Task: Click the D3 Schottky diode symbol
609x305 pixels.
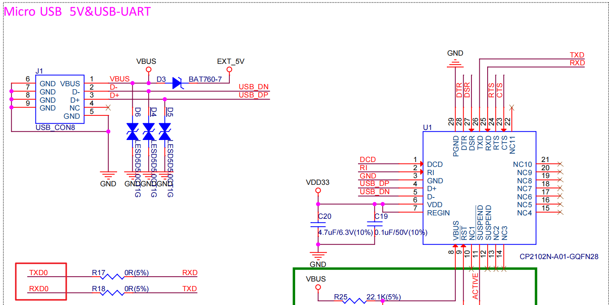Action: [x=177, y=83]
